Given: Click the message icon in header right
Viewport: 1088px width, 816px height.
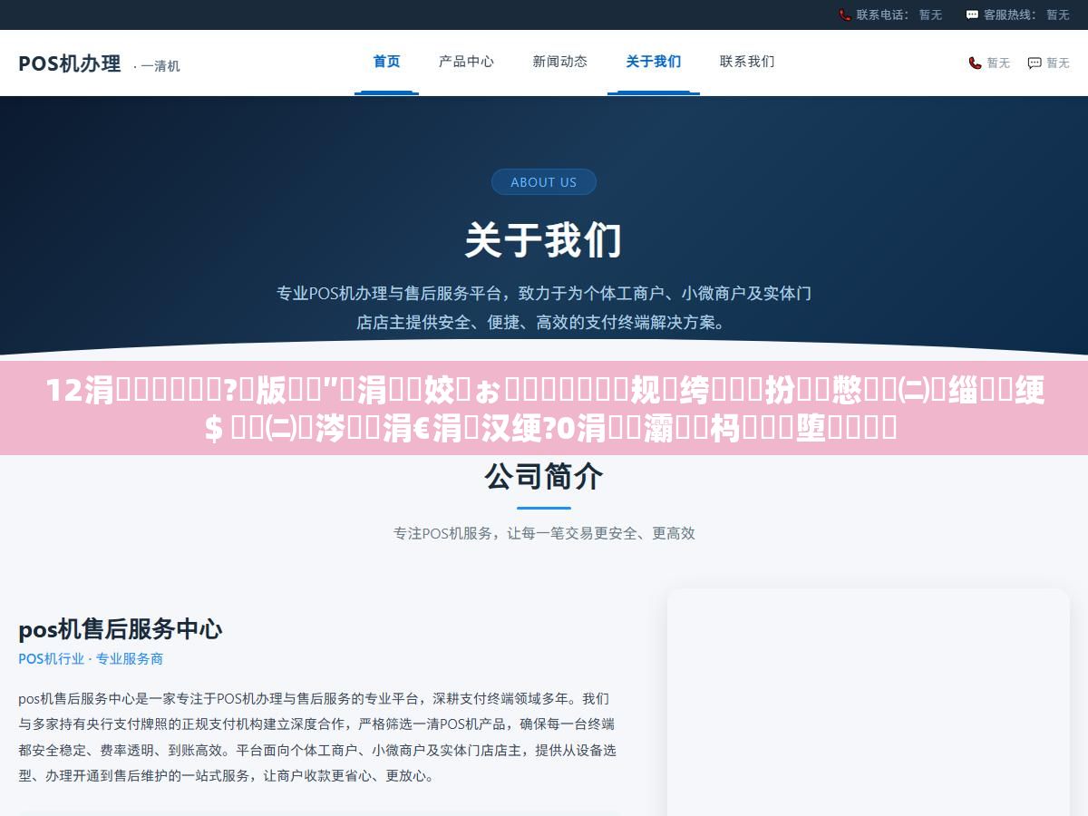Looking at the screenshot, I should (1035, 63).
